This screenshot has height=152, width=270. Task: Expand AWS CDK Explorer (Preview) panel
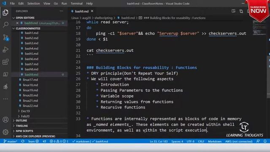(x=35, y=136)
